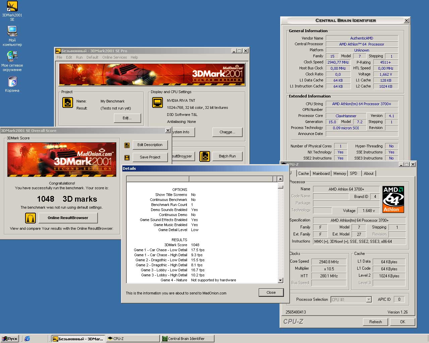Click the P-Rating value 4511+

[385, 62]
